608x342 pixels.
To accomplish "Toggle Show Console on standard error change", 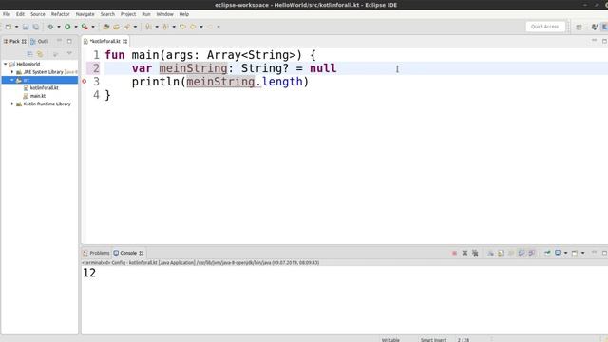I will coord(532,254).
